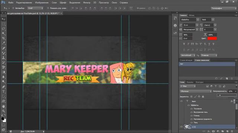The image size is (238, 133).
Task: Hide the Внутренняя тень effect
Action: pyautogui.click(x=192, y=112)
